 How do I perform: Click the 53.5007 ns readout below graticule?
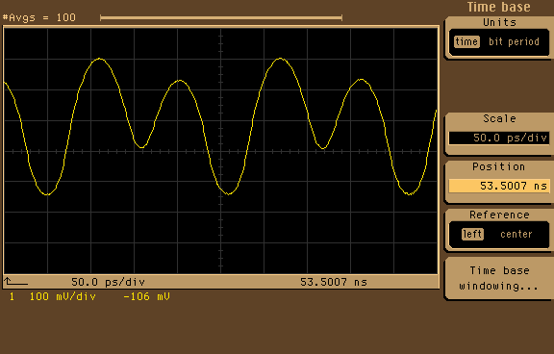click(334, 282)
